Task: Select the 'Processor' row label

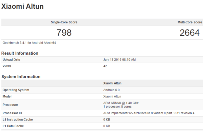Action: 10,105
